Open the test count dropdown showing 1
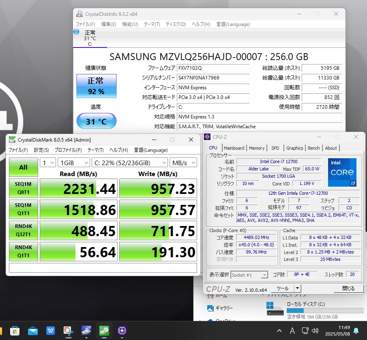Screen dimensions: 367x340 (x=48, y=163)
